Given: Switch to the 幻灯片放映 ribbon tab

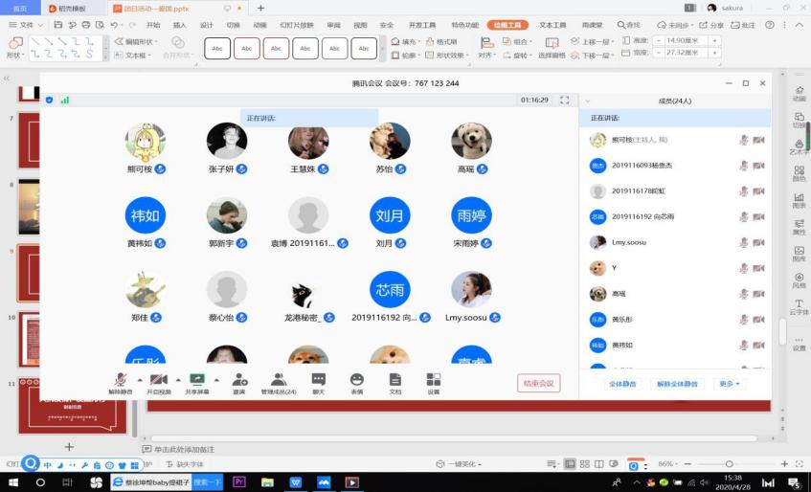Looking at the screenshot, I should (297, 25).
